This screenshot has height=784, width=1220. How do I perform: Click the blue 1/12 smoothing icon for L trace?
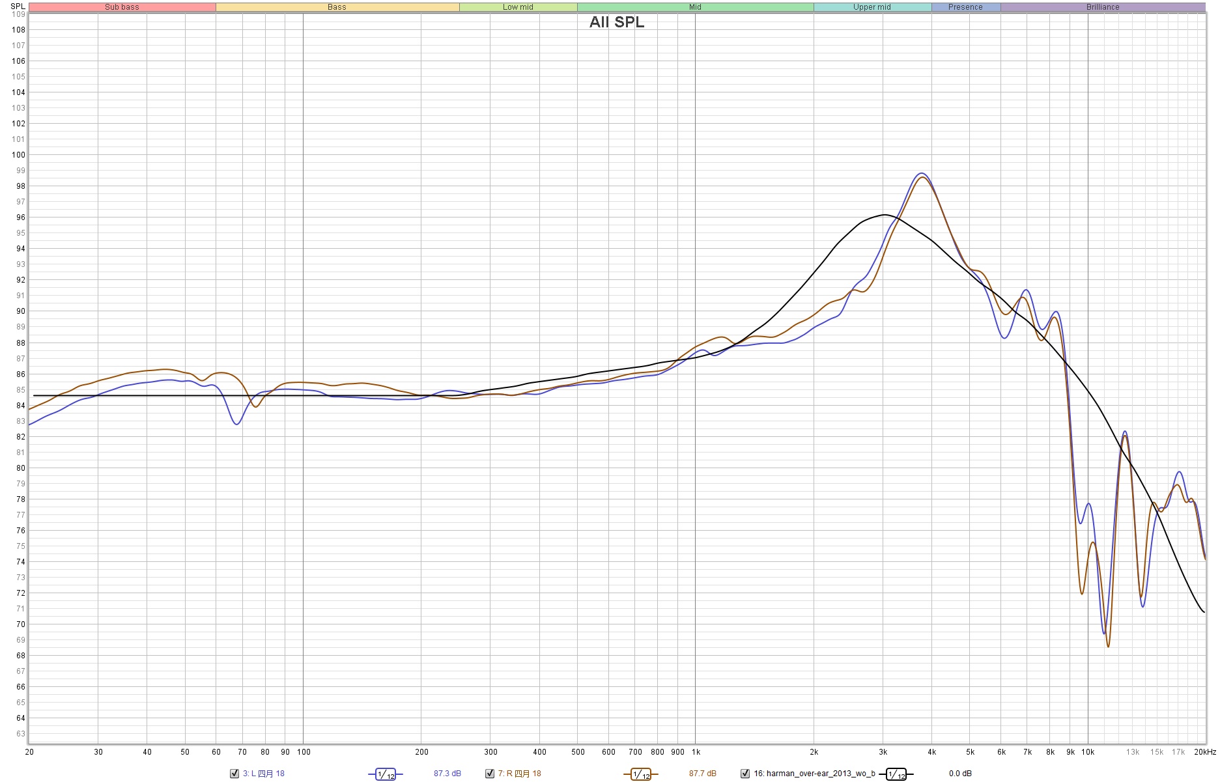[x=386, y=774]
